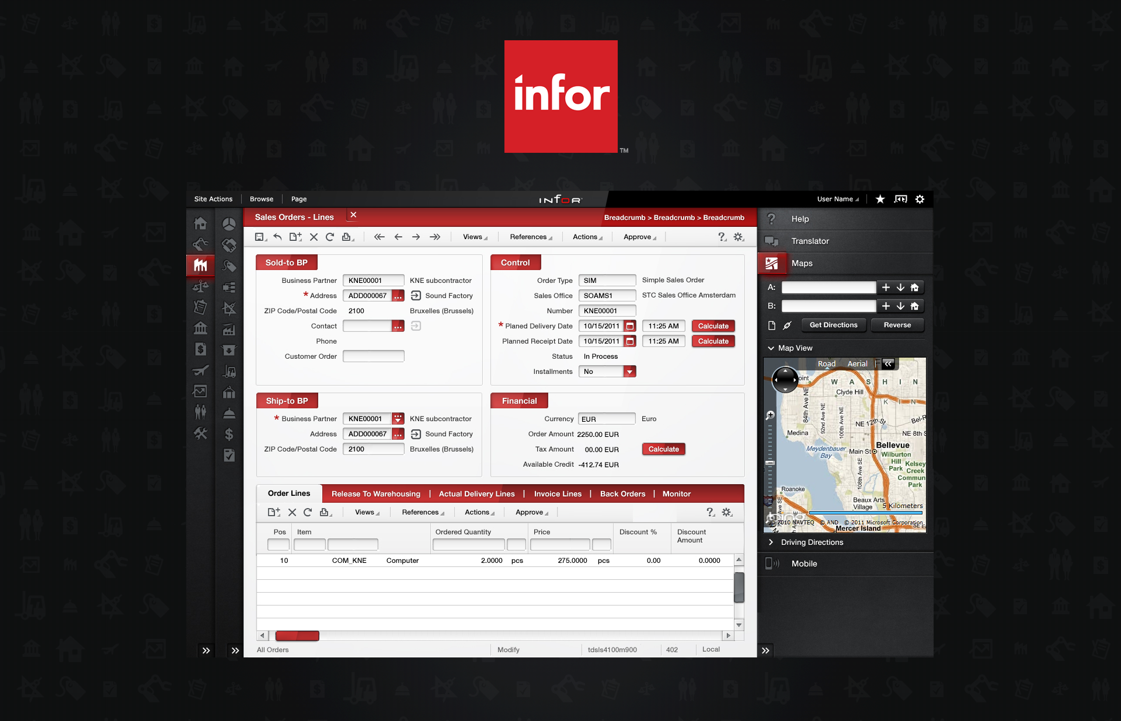Click Calculate button for Tax Amount
Viewport: 1121px width, 721px height.
point(663,449)
